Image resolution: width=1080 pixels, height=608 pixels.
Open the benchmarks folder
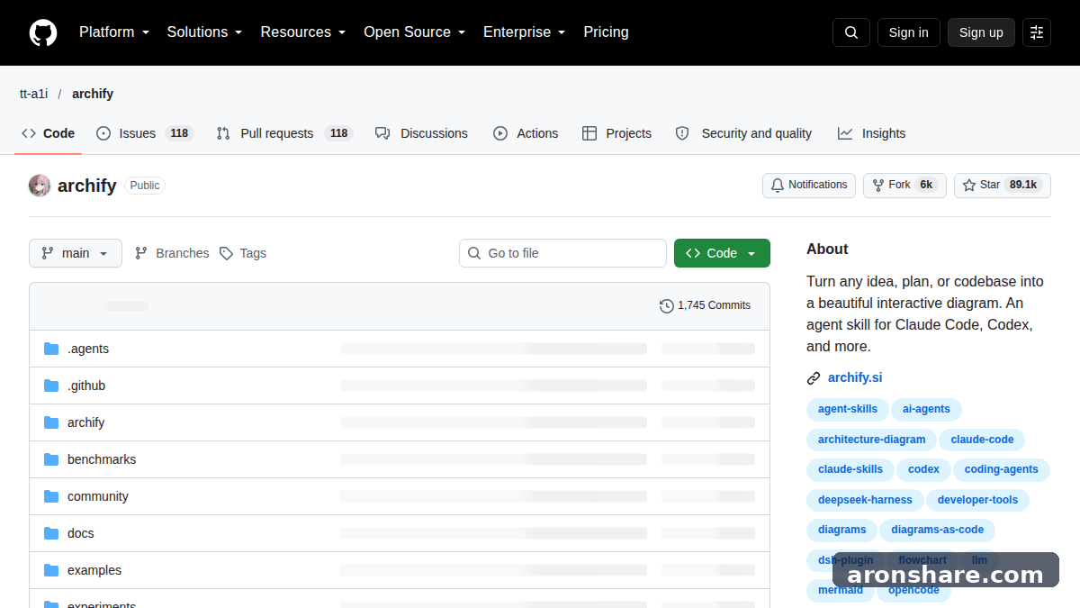pyautogui.click(x=102, y=459)
